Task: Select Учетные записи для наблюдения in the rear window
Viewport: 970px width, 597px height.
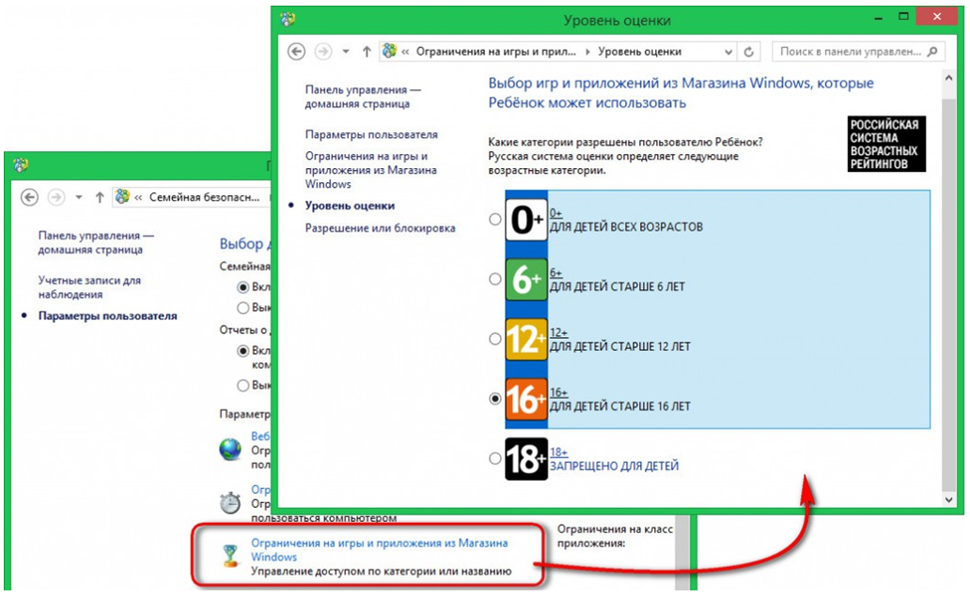Action: (89, 287)
